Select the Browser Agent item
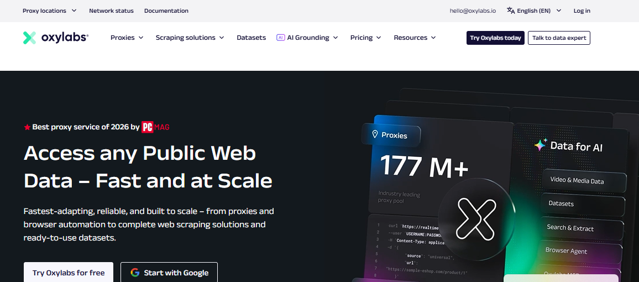Viewport: 639px width, 282px height. [x=580, y=251]
